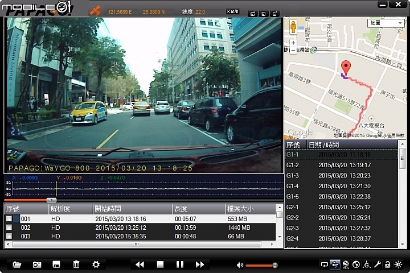Screen dimensions: 410x273
Task: Select segment G1-4 at 13:21:30
Action: point(341,186)
